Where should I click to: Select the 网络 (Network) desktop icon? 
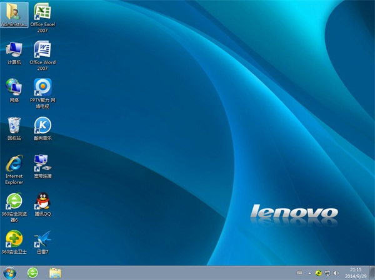point(14,87)
